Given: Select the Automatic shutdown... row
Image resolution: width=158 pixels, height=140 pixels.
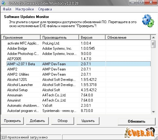Looking at the screenshot, I should click(x=76, y=106).
